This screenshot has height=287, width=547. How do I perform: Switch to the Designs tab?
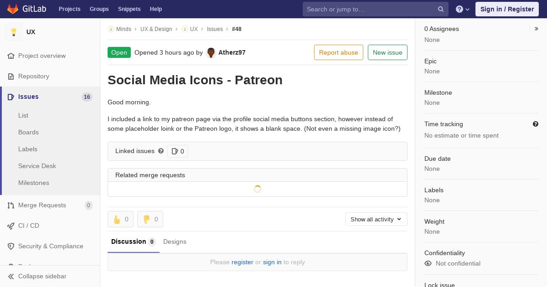175,241
